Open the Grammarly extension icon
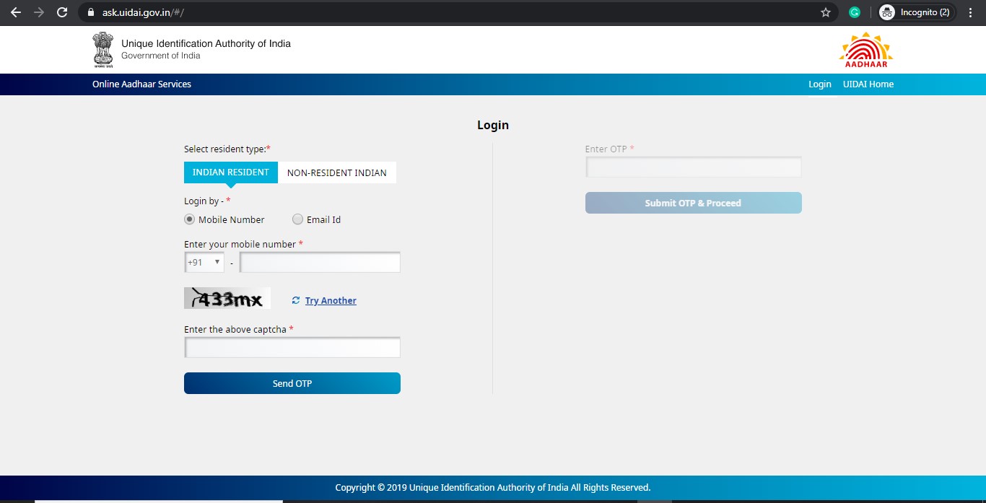986x503 pixels. (x=855, y=12)
